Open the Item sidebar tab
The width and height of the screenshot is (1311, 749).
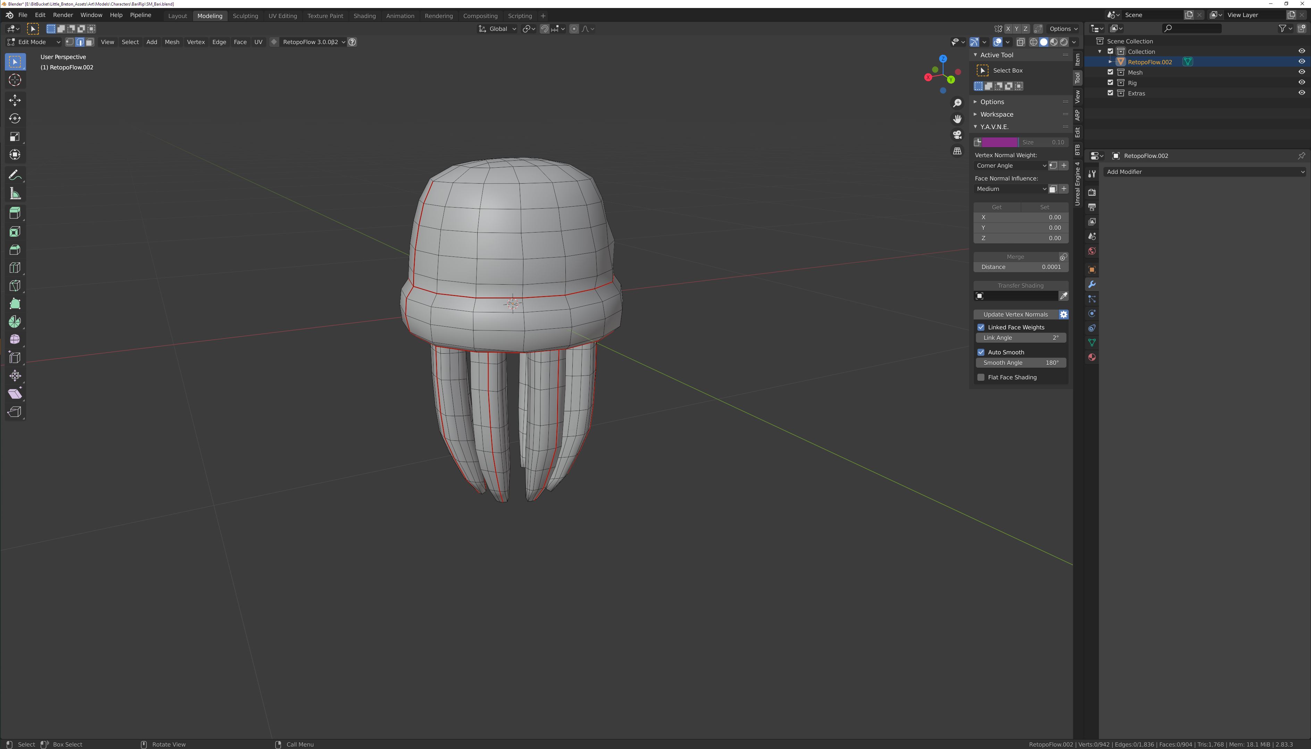(1077, 60)
